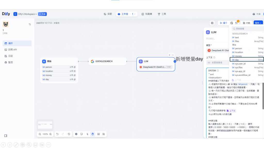Run the LLM node via play icon

(x=170, y=55)
